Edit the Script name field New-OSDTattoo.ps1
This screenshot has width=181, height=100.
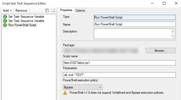(119, 63)
